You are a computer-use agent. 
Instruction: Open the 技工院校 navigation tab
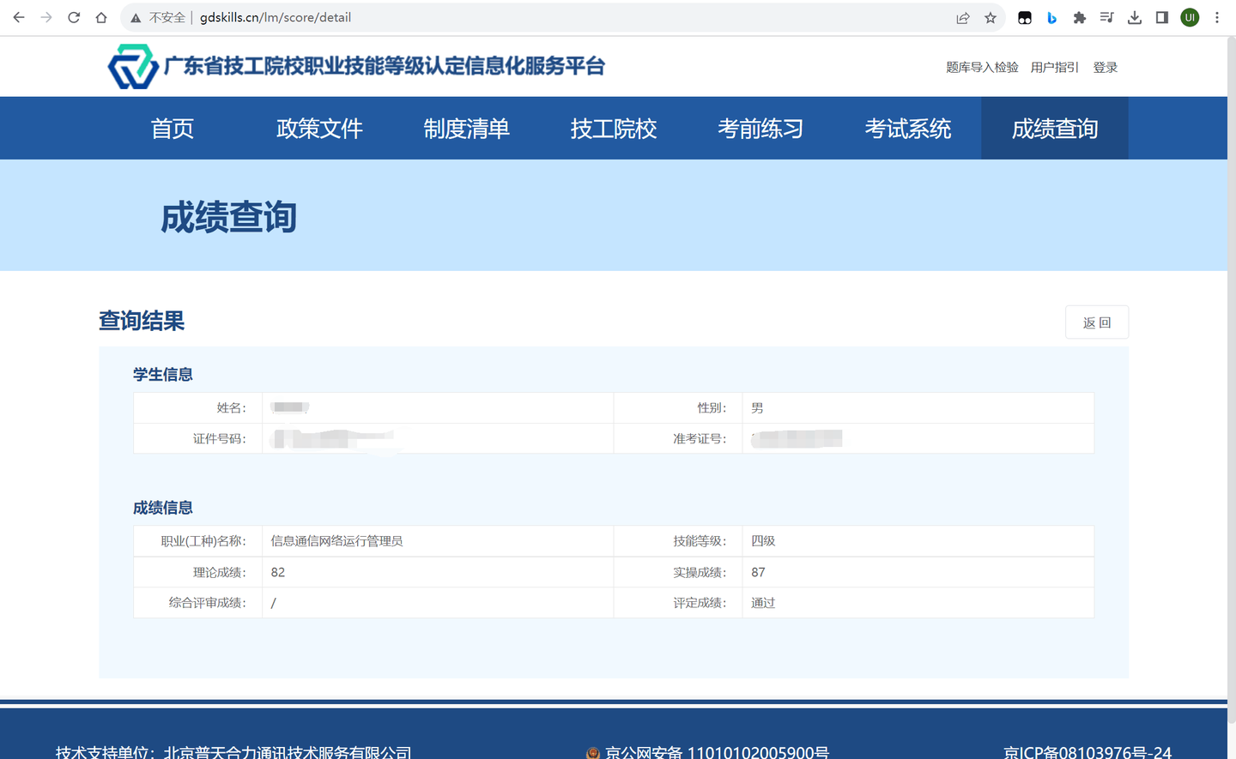(x=614, y=129)
